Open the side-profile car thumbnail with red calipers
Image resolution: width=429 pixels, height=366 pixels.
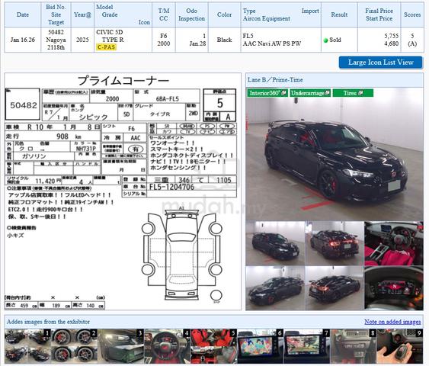[275, 288]
